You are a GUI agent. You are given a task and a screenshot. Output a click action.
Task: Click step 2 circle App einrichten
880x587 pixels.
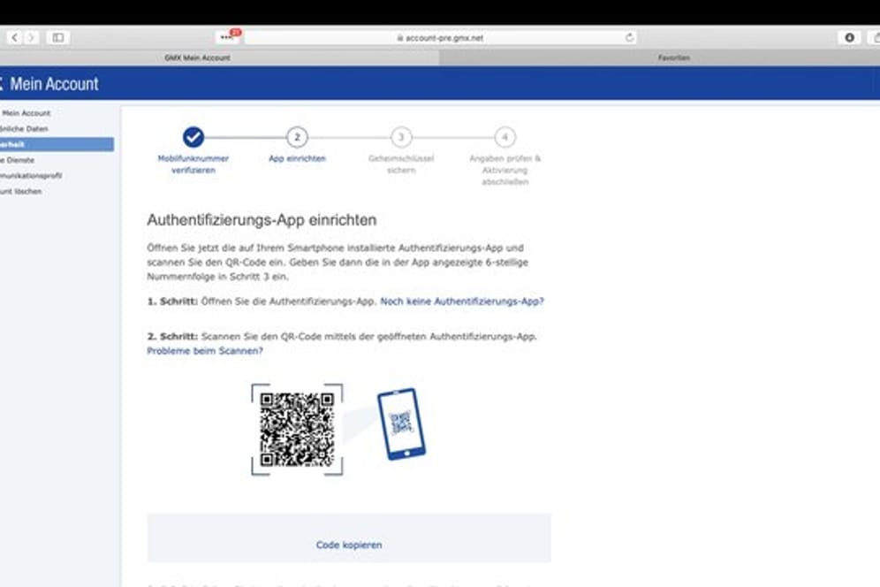pos(297,136)
